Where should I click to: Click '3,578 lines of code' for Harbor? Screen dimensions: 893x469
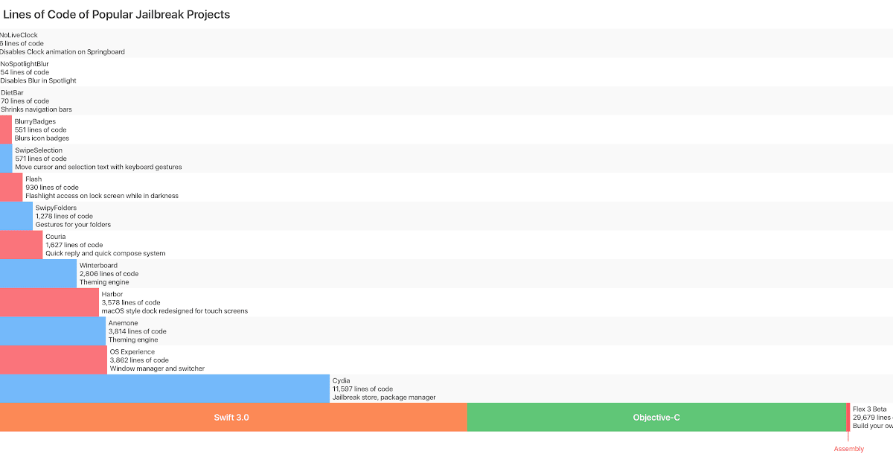131,303
